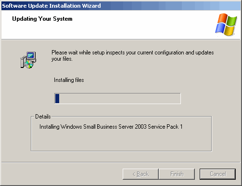The height and width of the screenshot is (186, 242).
Task: Click the words your files in the message
Action: click(x=62, y=59)
